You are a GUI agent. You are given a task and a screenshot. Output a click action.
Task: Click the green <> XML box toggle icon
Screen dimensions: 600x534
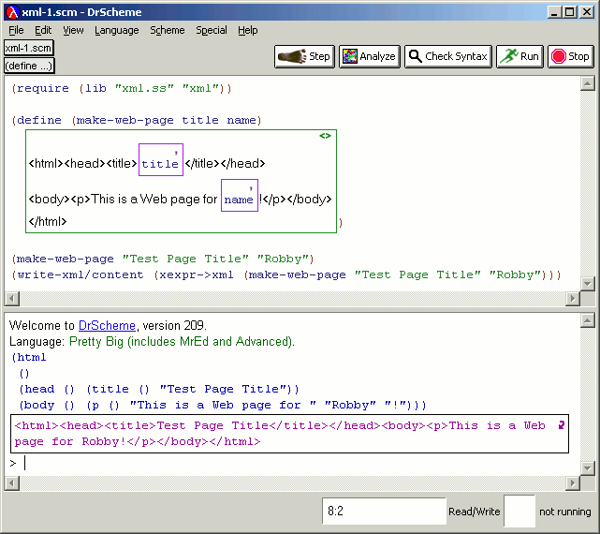coord(325,136)
